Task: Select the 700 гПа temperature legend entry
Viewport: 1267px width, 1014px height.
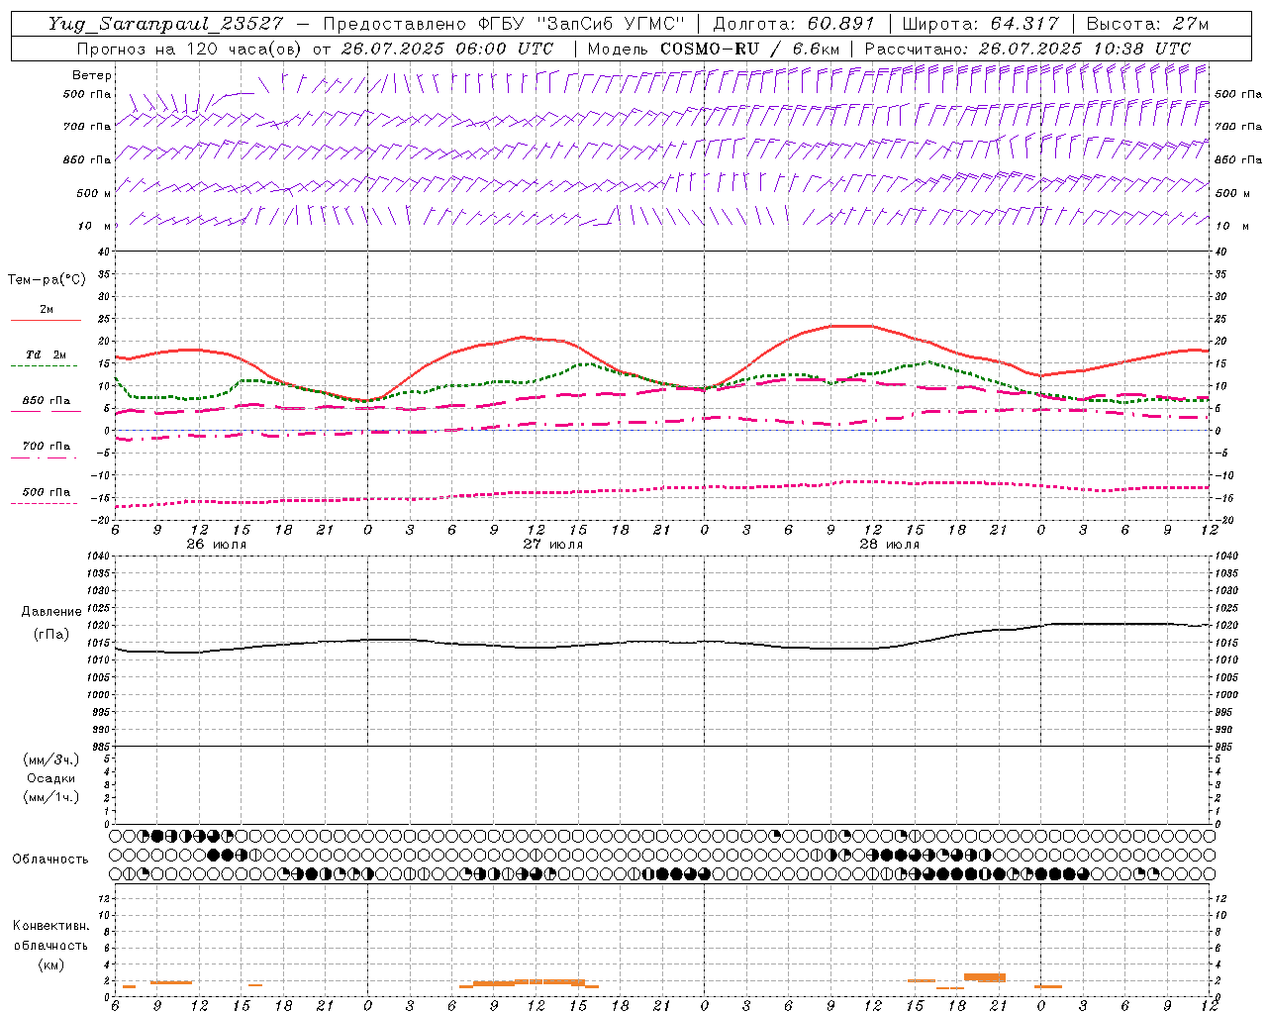Action: point(47,447)
